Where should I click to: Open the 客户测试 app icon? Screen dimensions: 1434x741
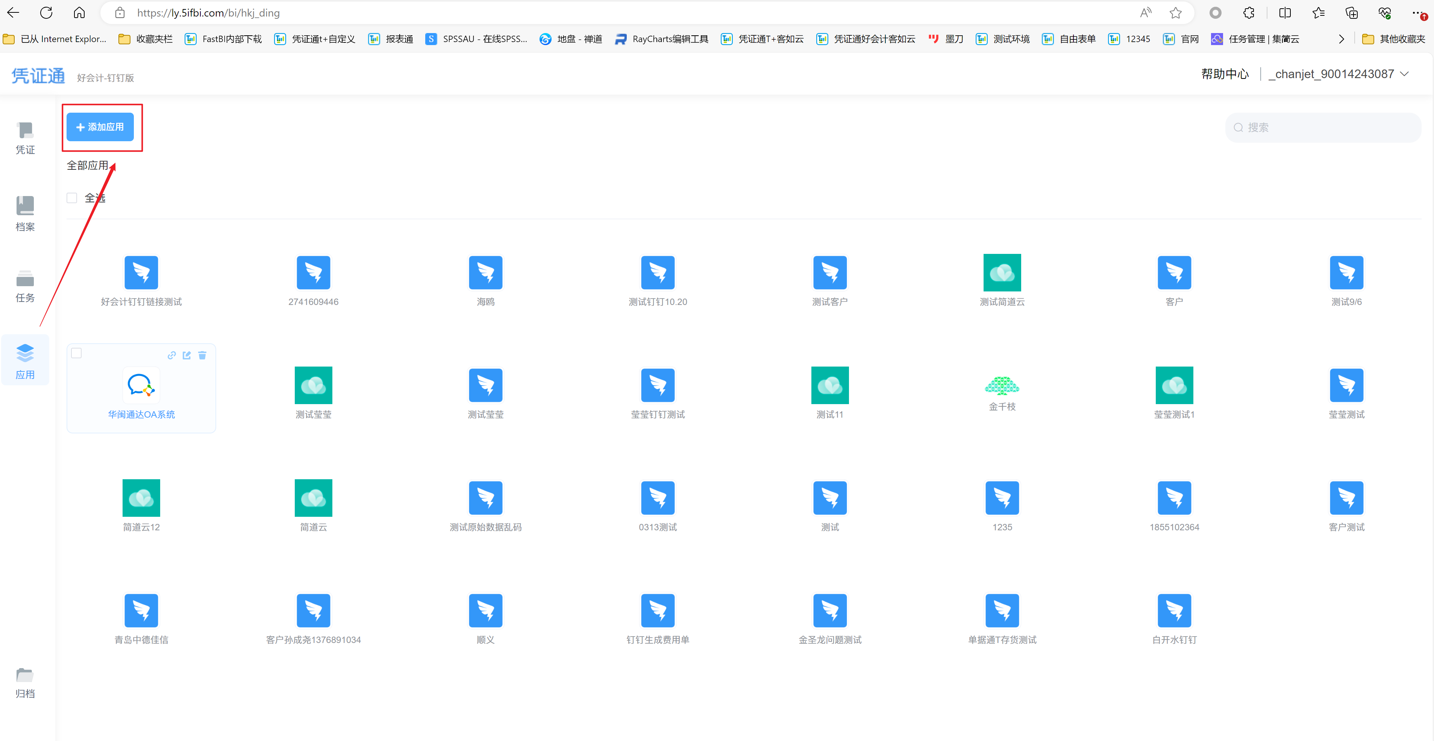tap(1346, 498)
